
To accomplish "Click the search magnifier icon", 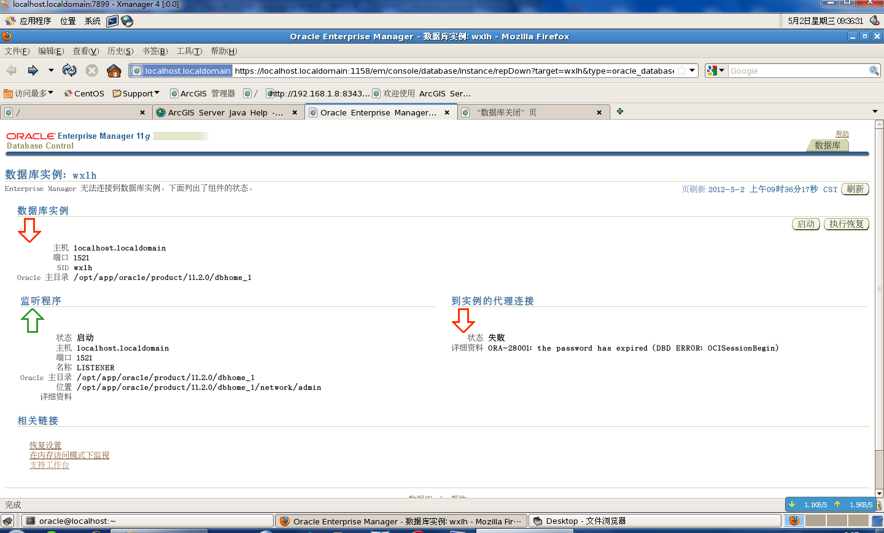I will click(x=874, y=71).
